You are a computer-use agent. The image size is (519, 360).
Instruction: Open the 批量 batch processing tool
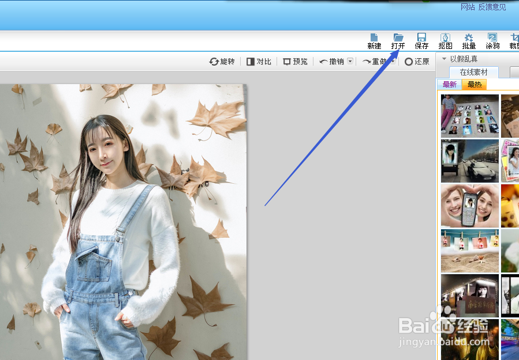469,41
